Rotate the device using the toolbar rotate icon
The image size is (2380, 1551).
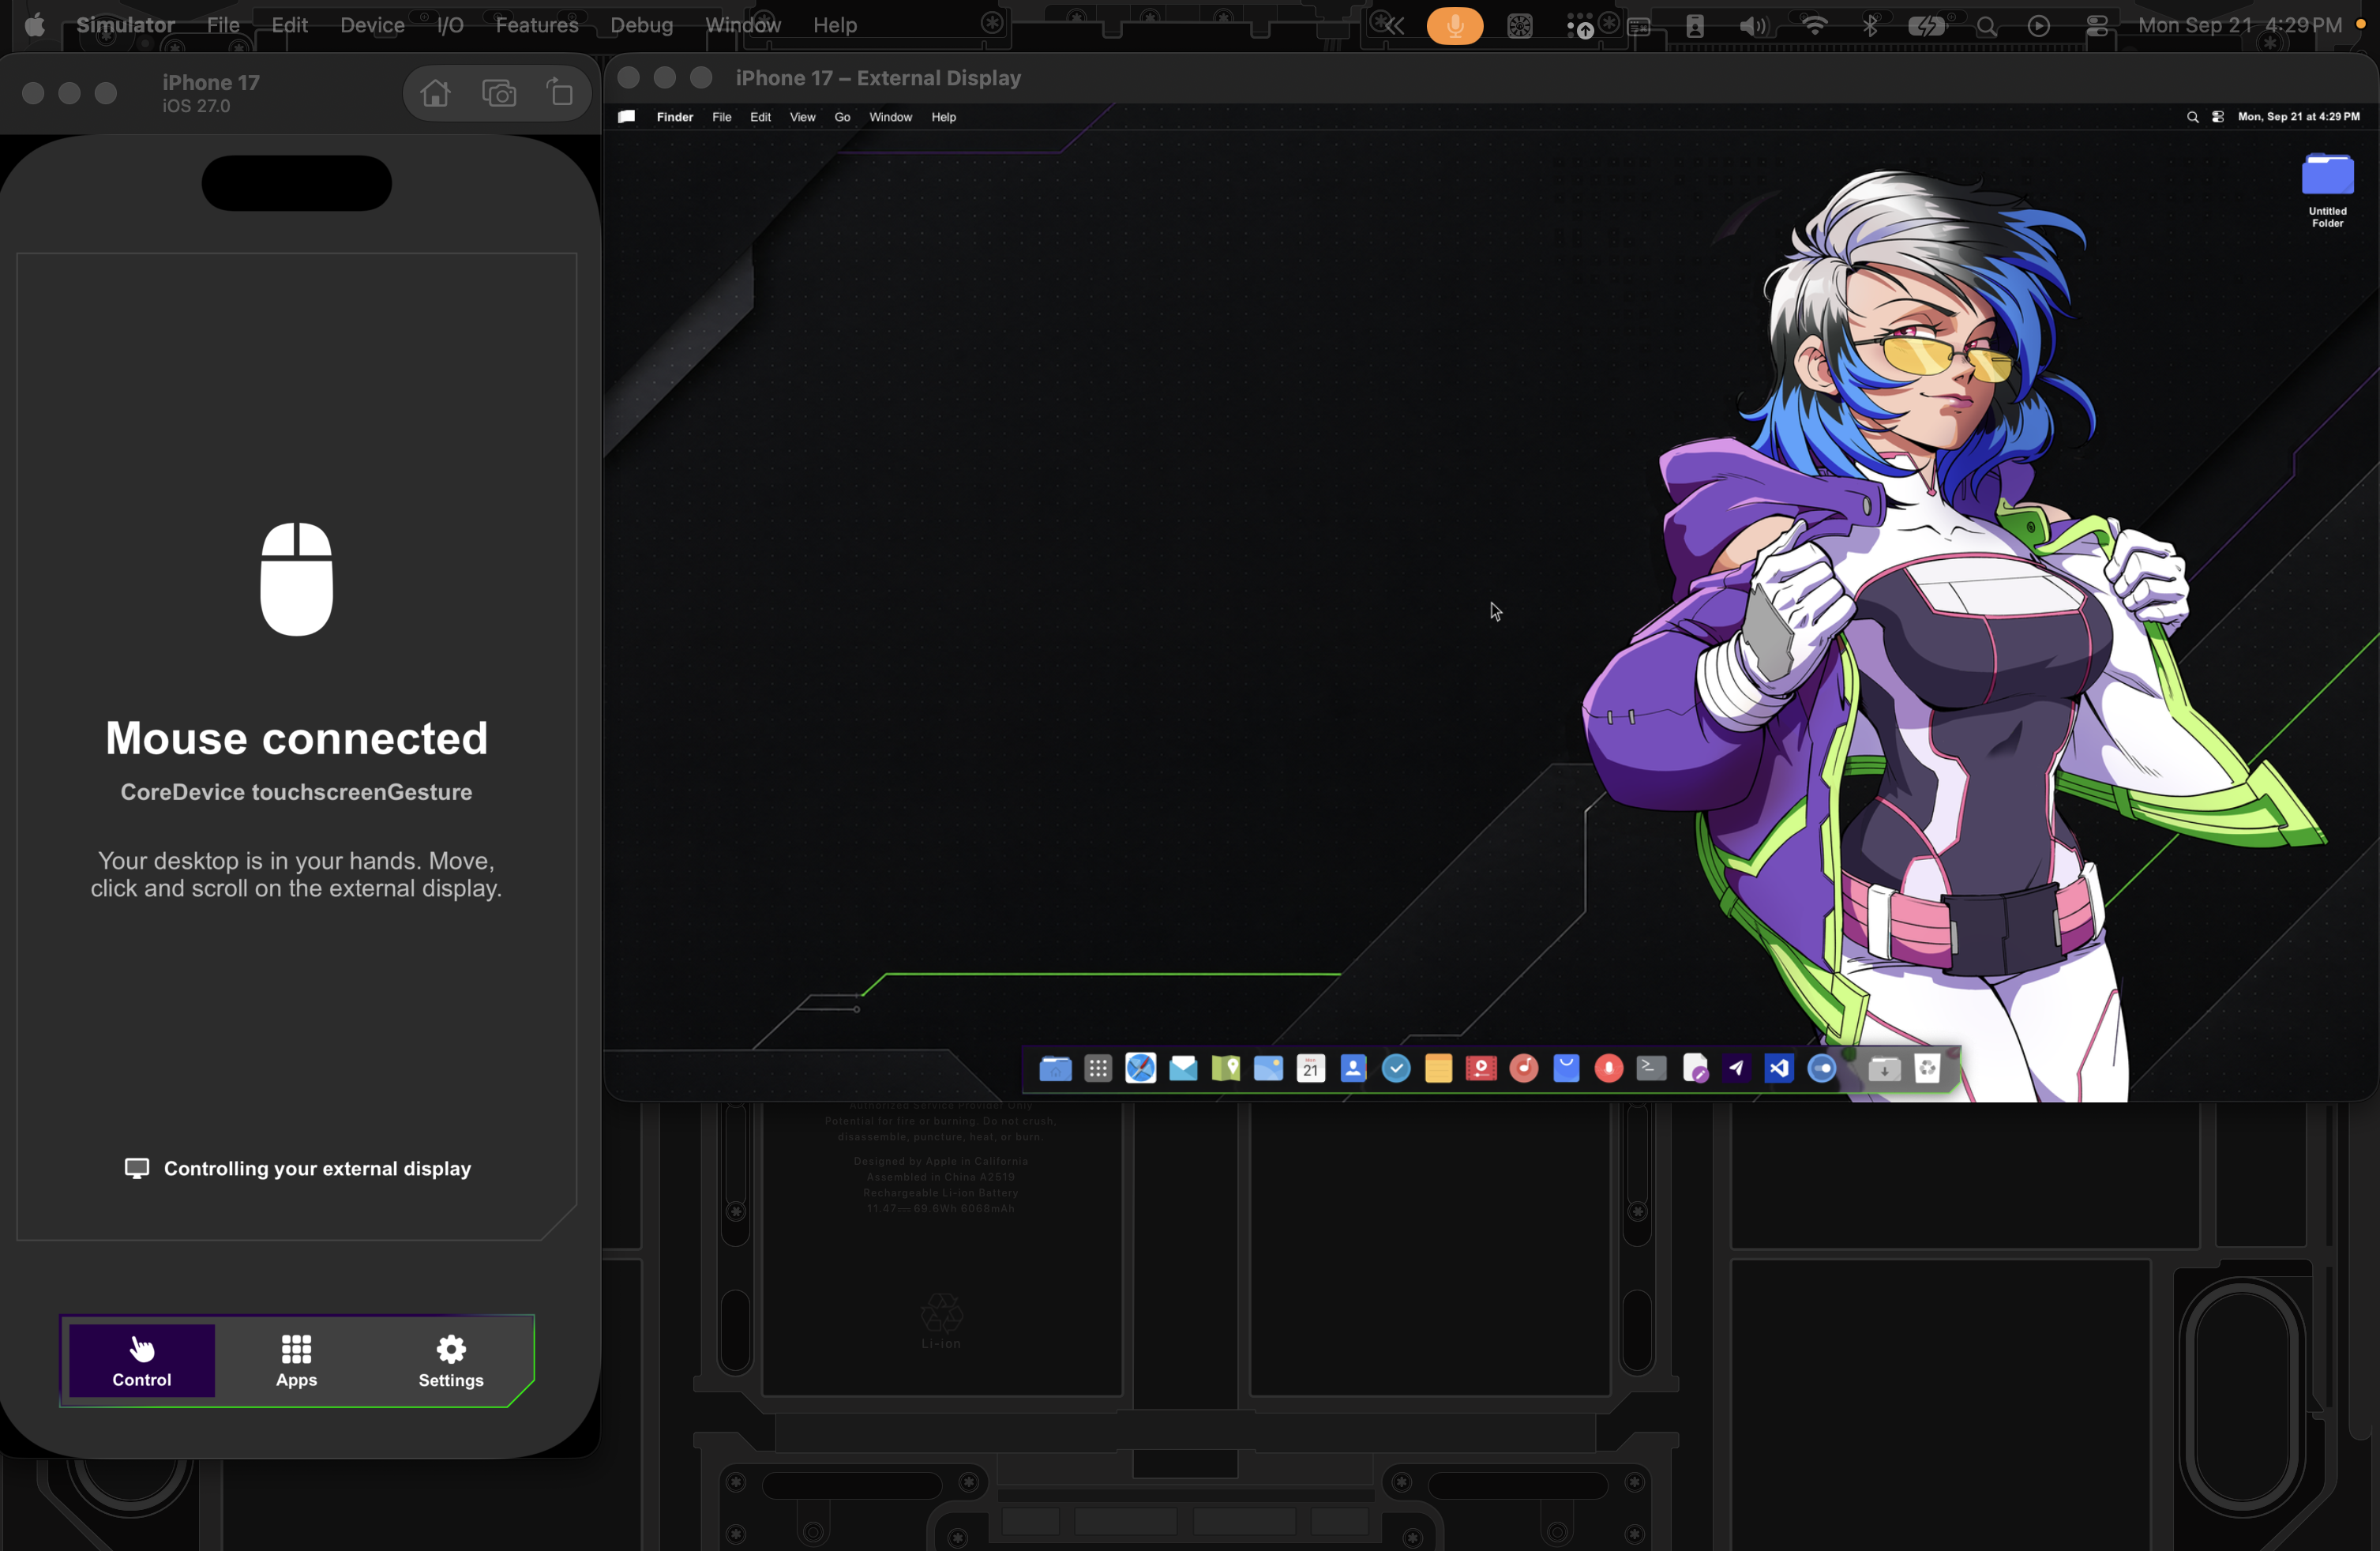(x=560, y=94)
